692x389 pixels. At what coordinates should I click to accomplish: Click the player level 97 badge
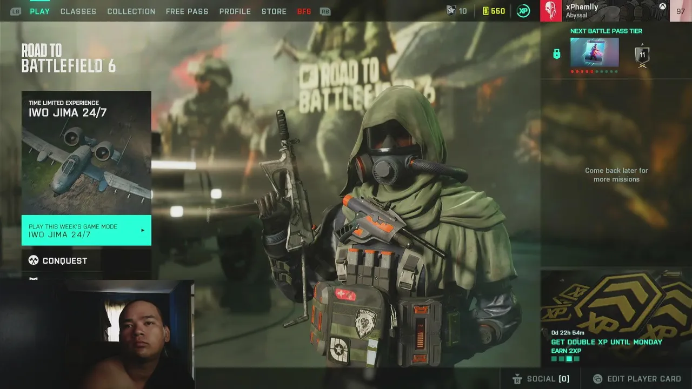681,11
